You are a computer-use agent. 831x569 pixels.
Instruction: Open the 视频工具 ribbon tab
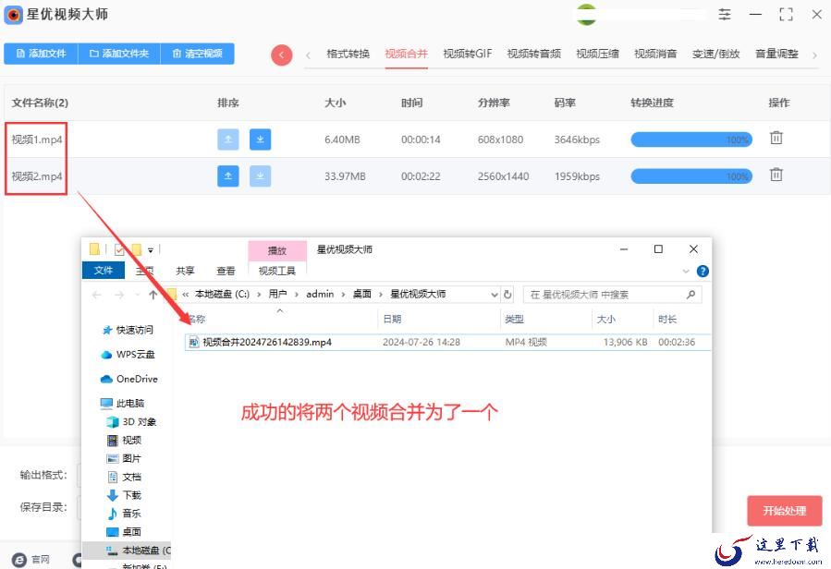(277, 271)
